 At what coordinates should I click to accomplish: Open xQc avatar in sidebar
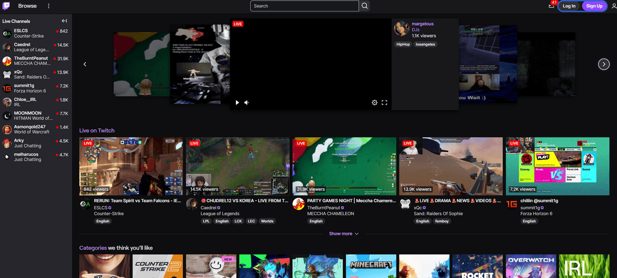tap(7, 75)
